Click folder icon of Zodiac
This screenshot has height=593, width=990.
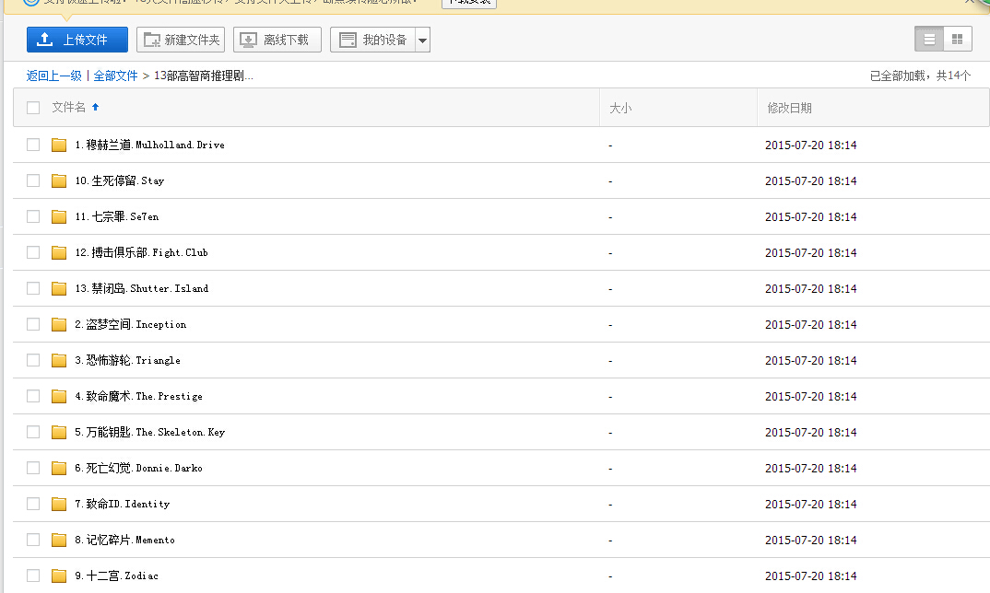click(59, 576)
